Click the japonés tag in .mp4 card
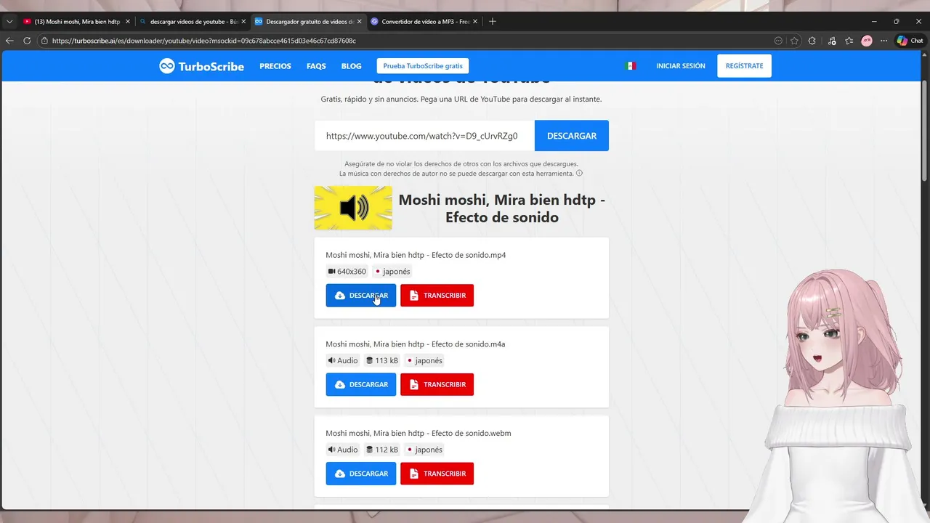The width and height of the screenshot is (930, 523). [393, 272]
